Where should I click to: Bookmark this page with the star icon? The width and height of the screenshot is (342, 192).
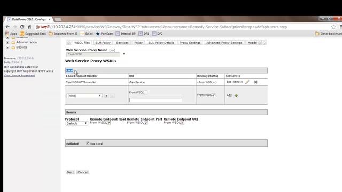click(333, 27)
